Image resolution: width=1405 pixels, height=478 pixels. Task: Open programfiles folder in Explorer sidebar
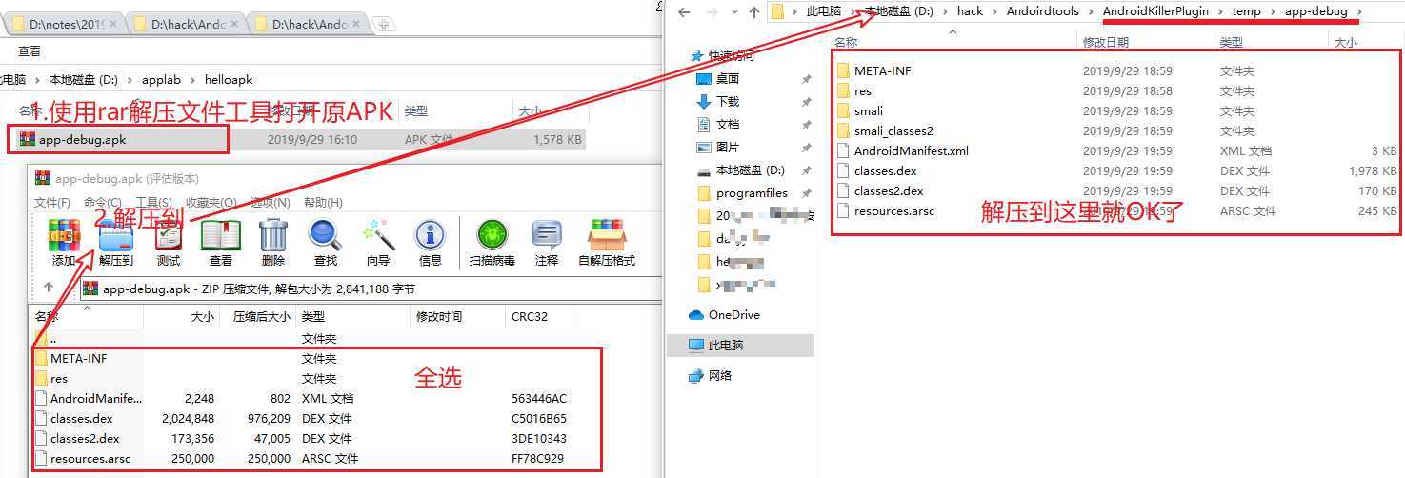point(752,192)
